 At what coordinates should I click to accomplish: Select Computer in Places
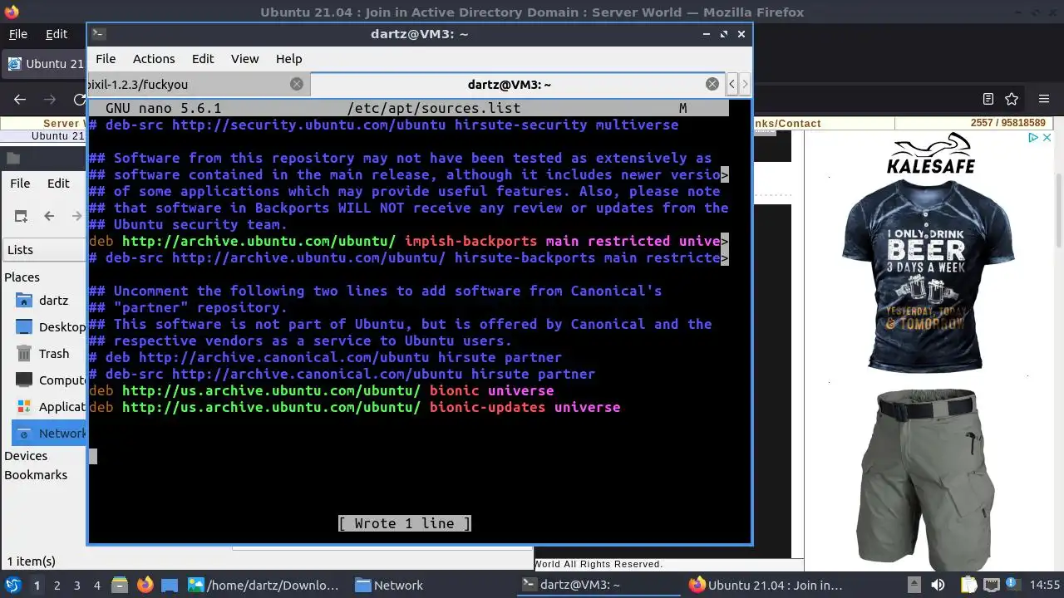[x=50, y=380]
